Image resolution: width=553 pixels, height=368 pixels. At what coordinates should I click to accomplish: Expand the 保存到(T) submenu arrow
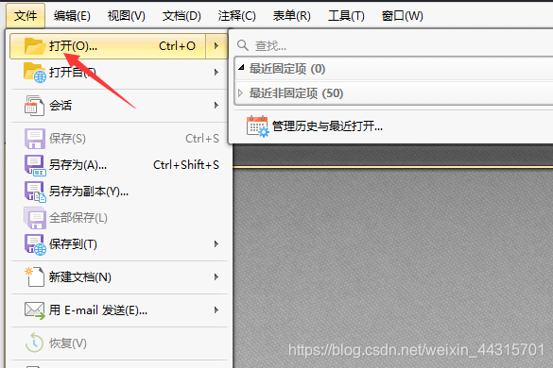pyautogui.click(x=216, y=244)
